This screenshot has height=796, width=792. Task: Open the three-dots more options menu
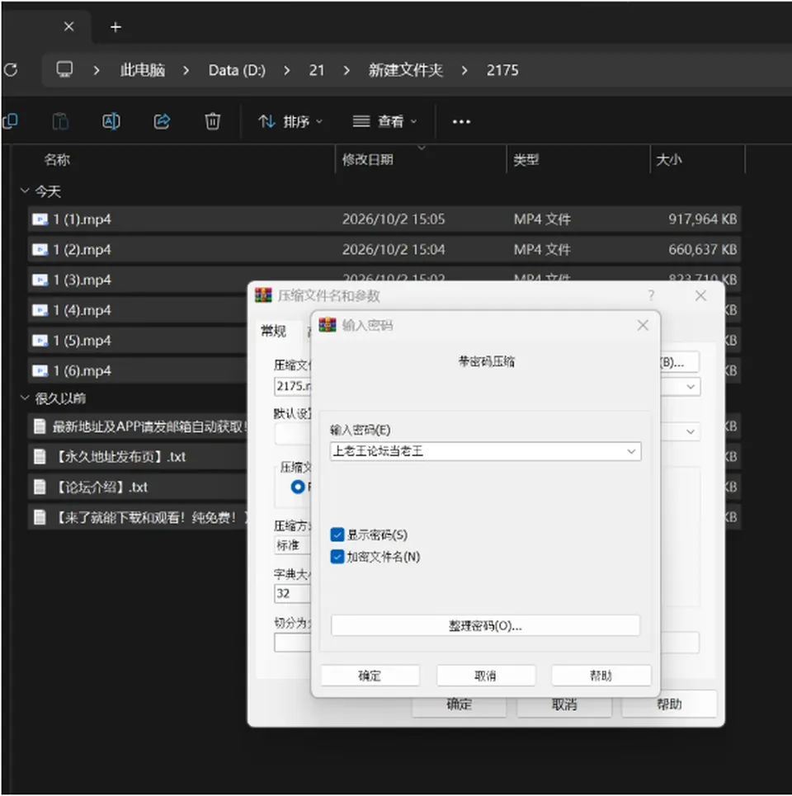[461, 121]
